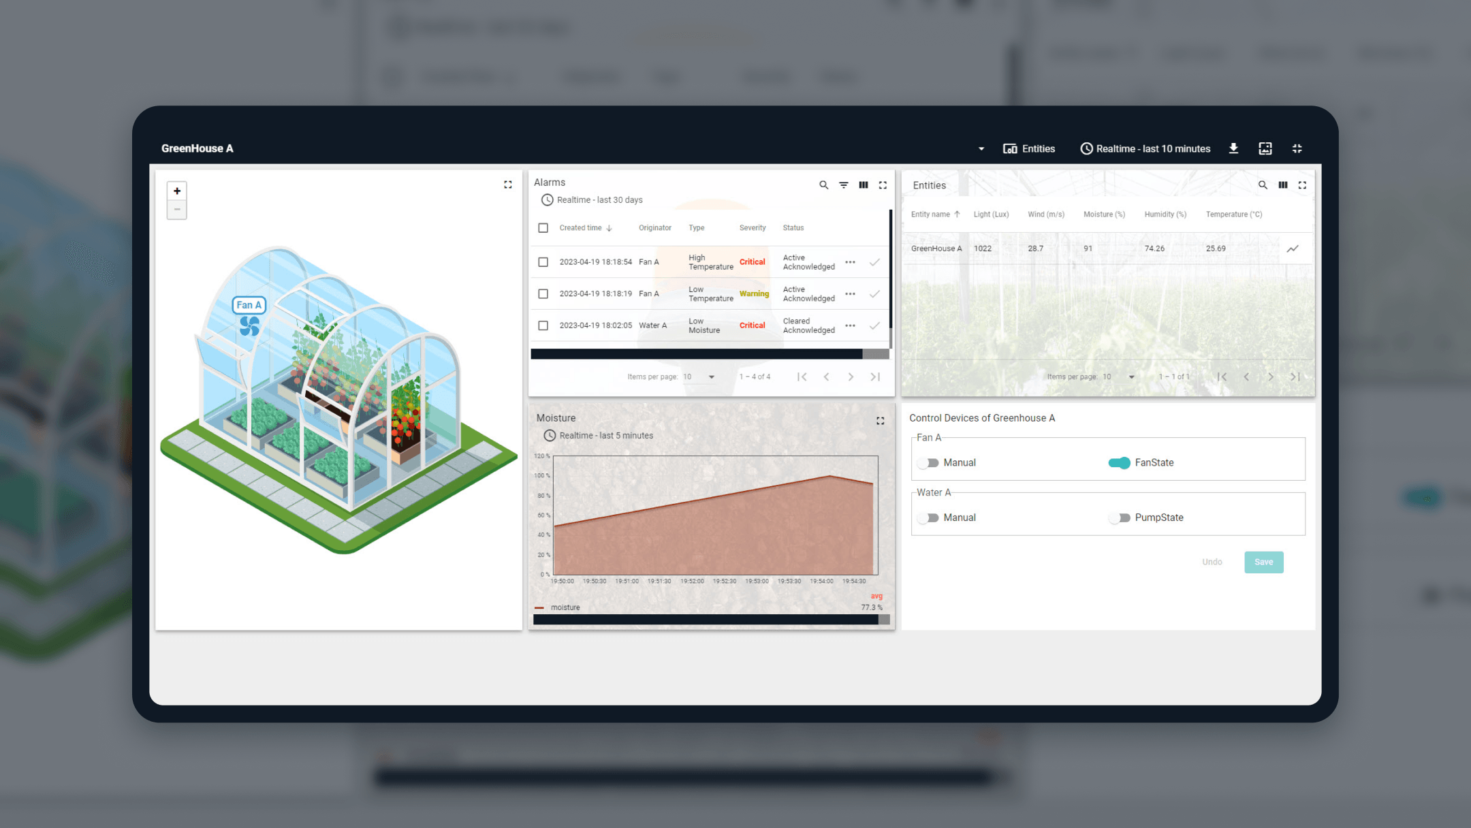Click the Alarms search icon
Viewport: 1471px width, 828px height.
pyautogui.click(x=823, y=185)
